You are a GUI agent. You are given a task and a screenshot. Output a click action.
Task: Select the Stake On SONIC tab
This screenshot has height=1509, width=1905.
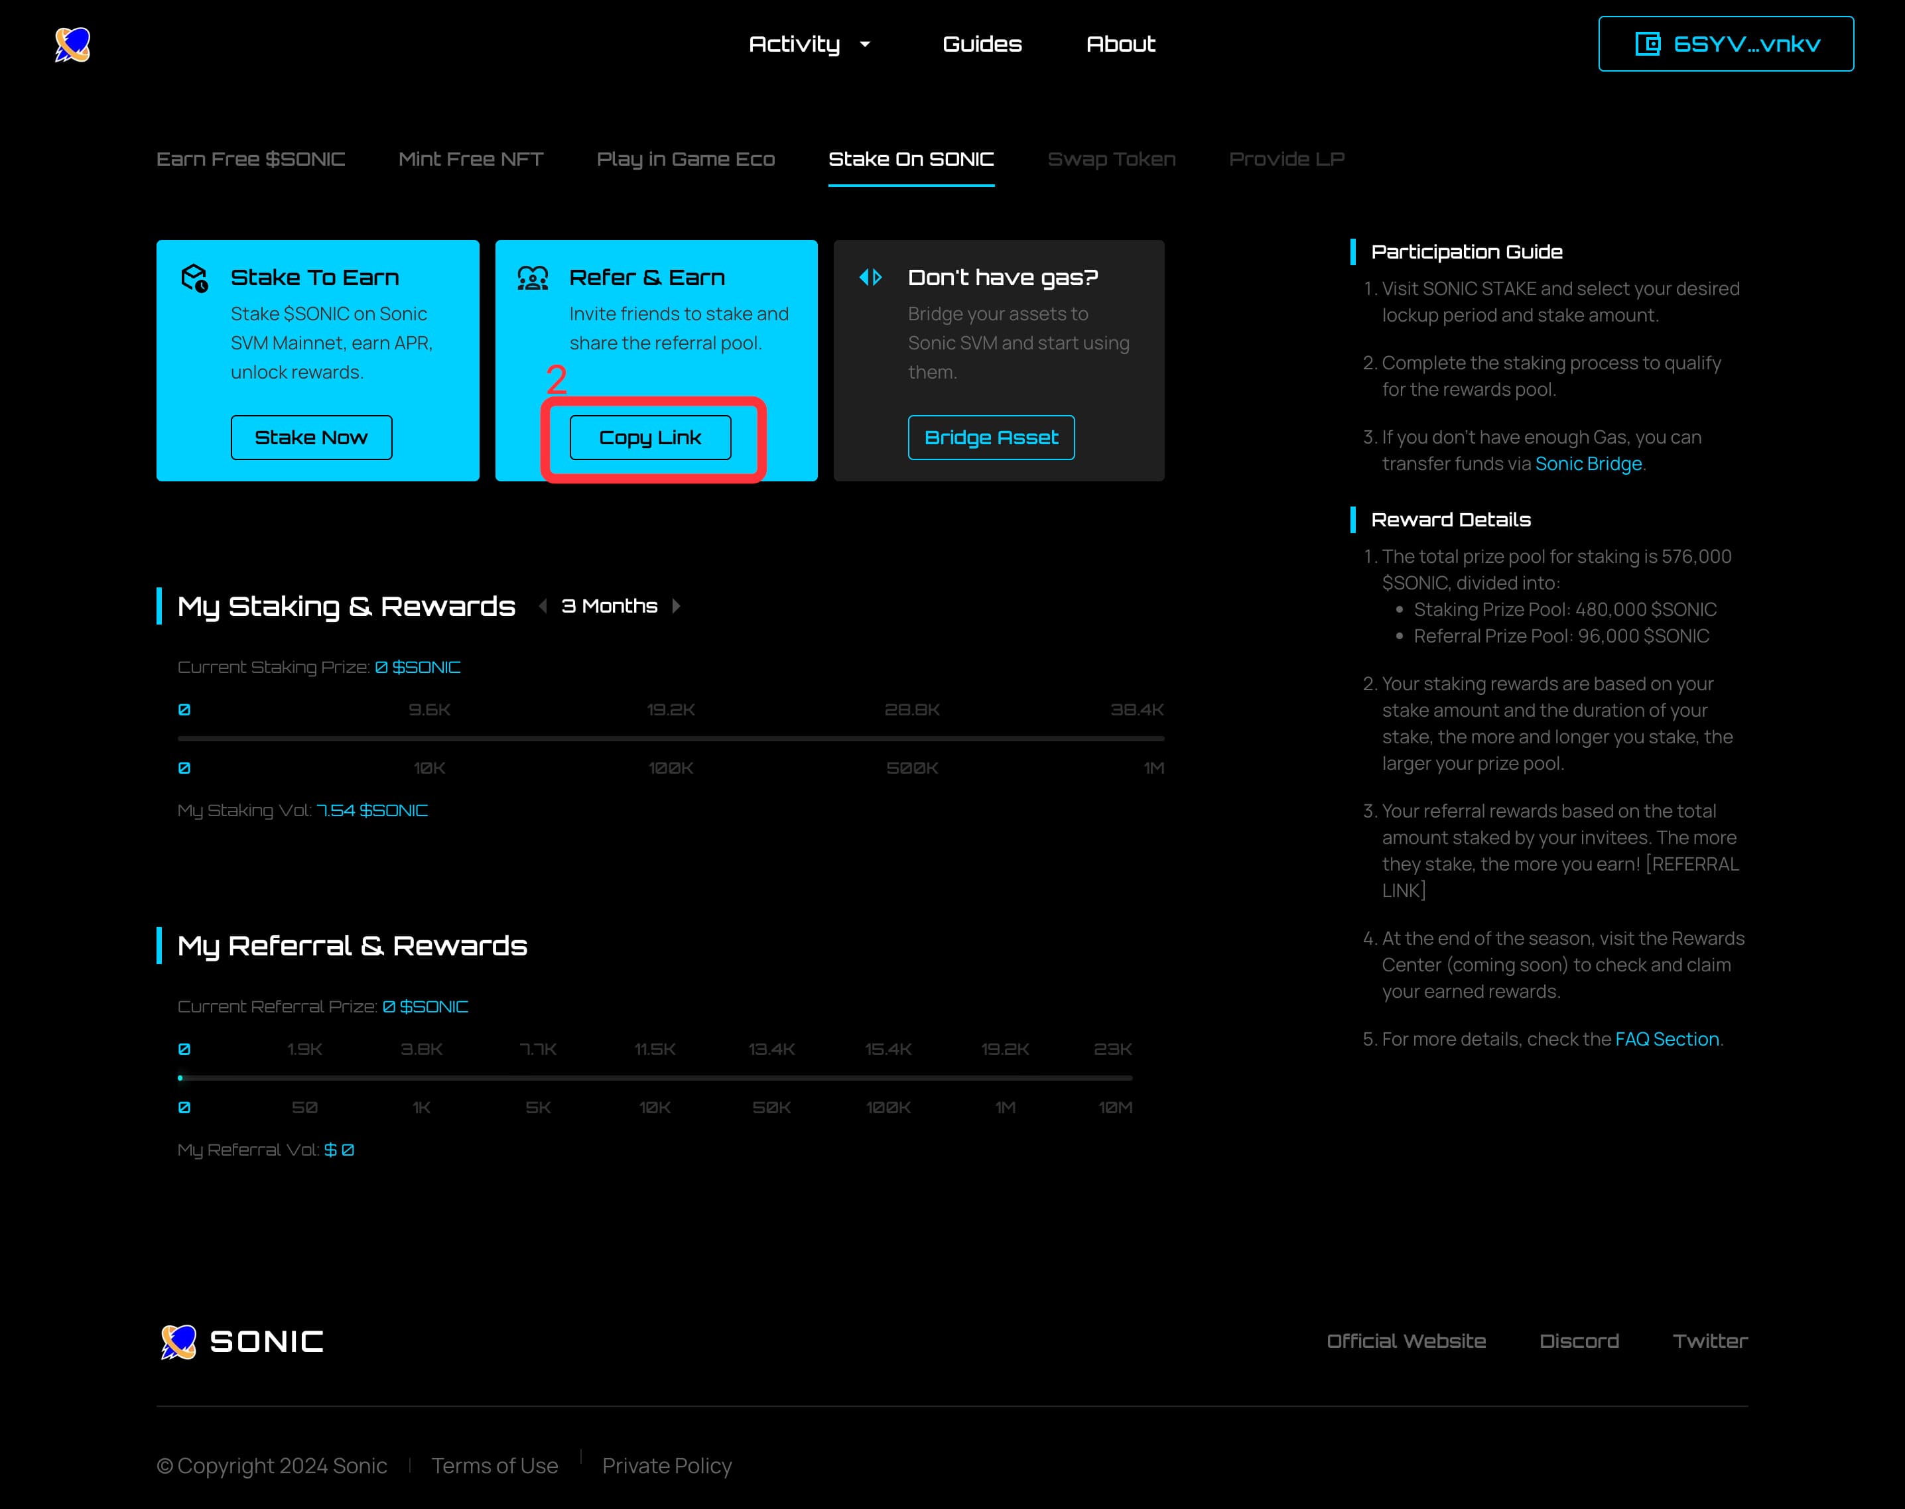(x=911, y=159)
